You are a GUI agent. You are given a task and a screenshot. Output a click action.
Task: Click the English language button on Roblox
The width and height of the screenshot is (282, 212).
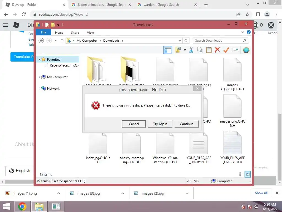pos(20,171)
